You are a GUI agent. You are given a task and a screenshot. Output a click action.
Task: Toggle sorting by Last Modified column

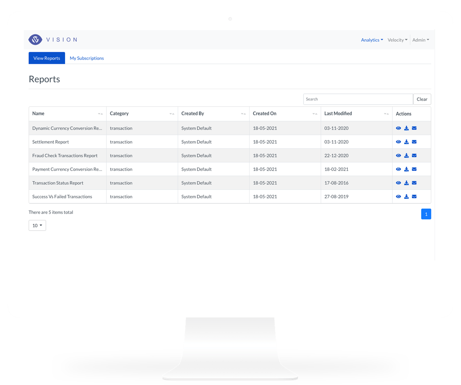coord(386,114)
